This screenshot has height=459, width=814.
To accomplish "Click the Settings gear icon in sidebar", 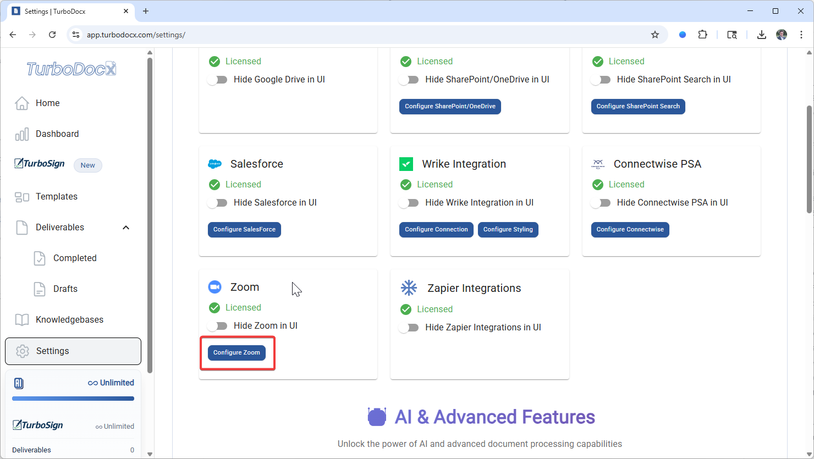I will [23, 351].
